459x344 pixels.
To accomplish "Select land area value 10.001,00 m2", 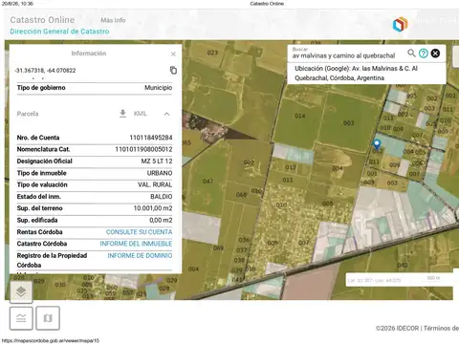I will (x=153, y=208).
